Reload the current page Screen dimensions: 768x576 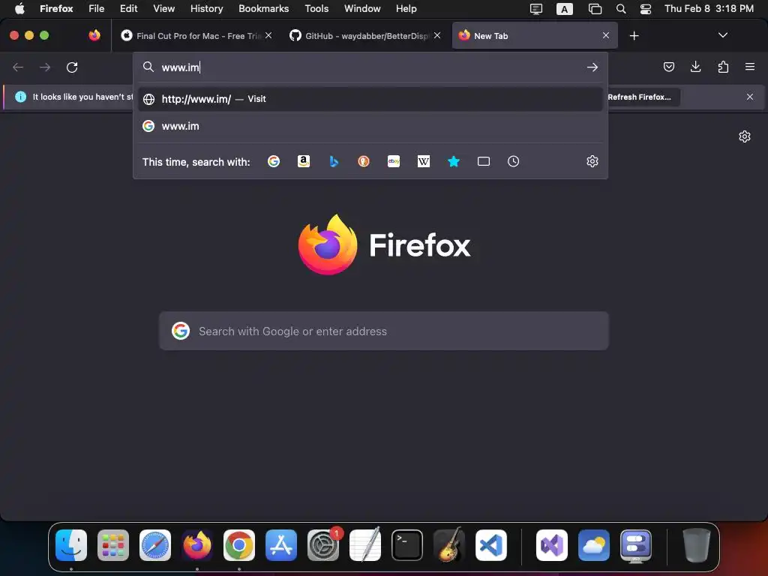72,67
